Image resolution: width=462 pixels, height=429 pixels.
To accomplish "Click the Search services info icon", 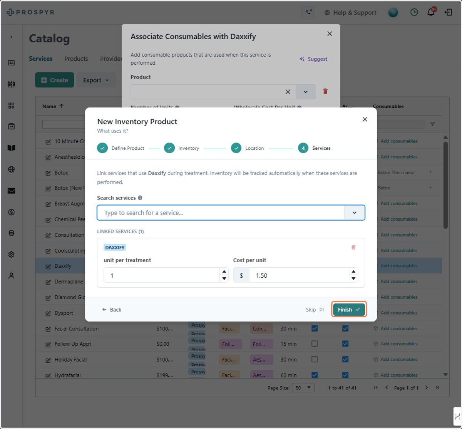I will [x=140, y=198].
